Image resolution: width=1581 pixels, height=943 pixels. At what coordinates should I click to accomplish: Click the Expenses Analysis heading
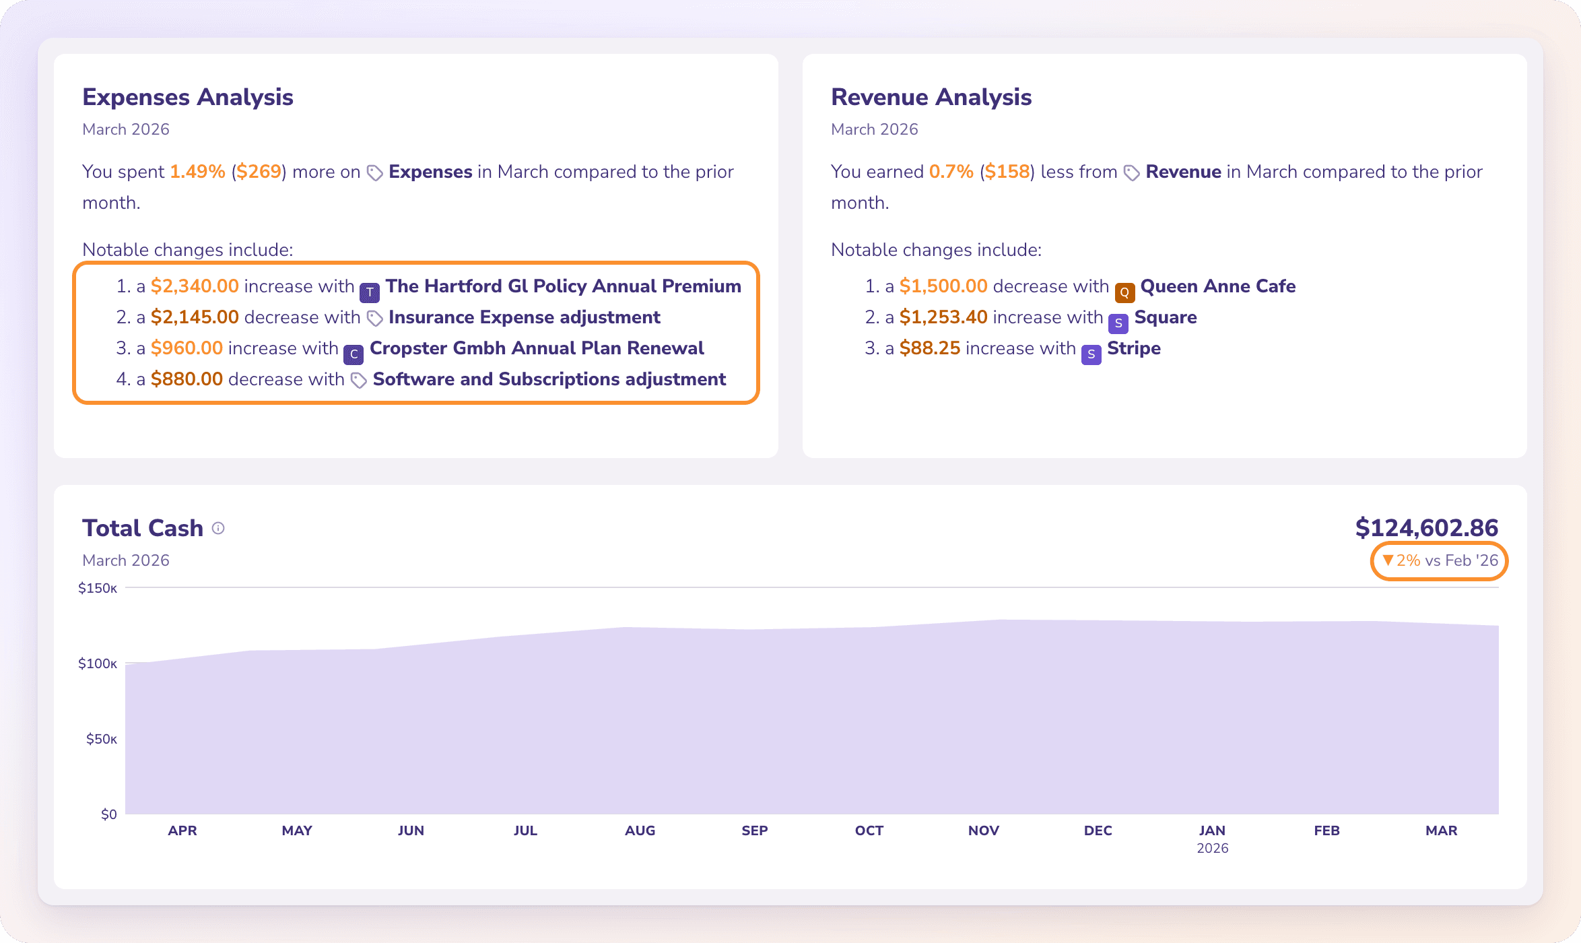click(x=188, y=97)
